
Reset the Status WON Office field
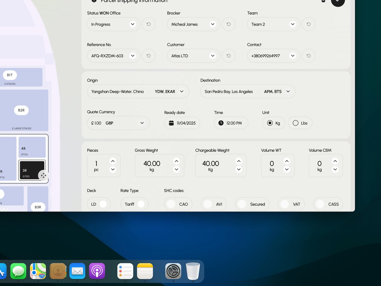(149, 24)
